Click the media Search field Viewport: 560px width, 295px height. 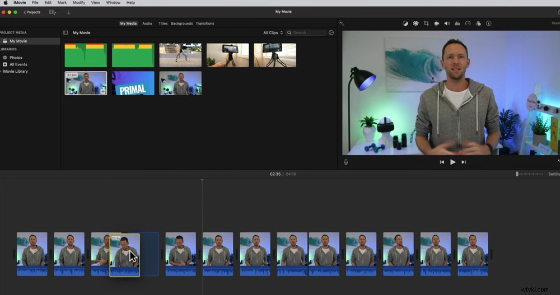306,32
